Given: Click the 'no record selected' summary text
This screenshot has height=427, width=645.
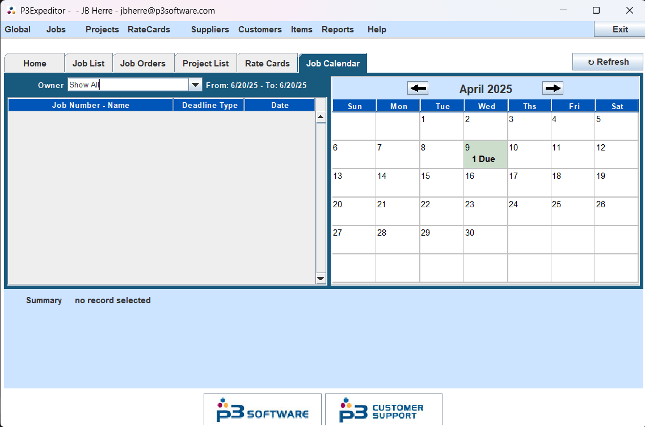Looking at the screenshot, I should click(x=113, y=300).
